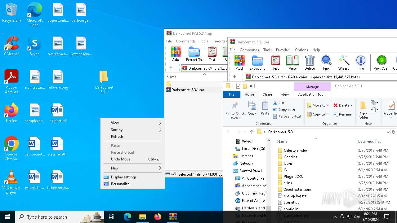Open the File tab in Explorer

coord(232,94)
